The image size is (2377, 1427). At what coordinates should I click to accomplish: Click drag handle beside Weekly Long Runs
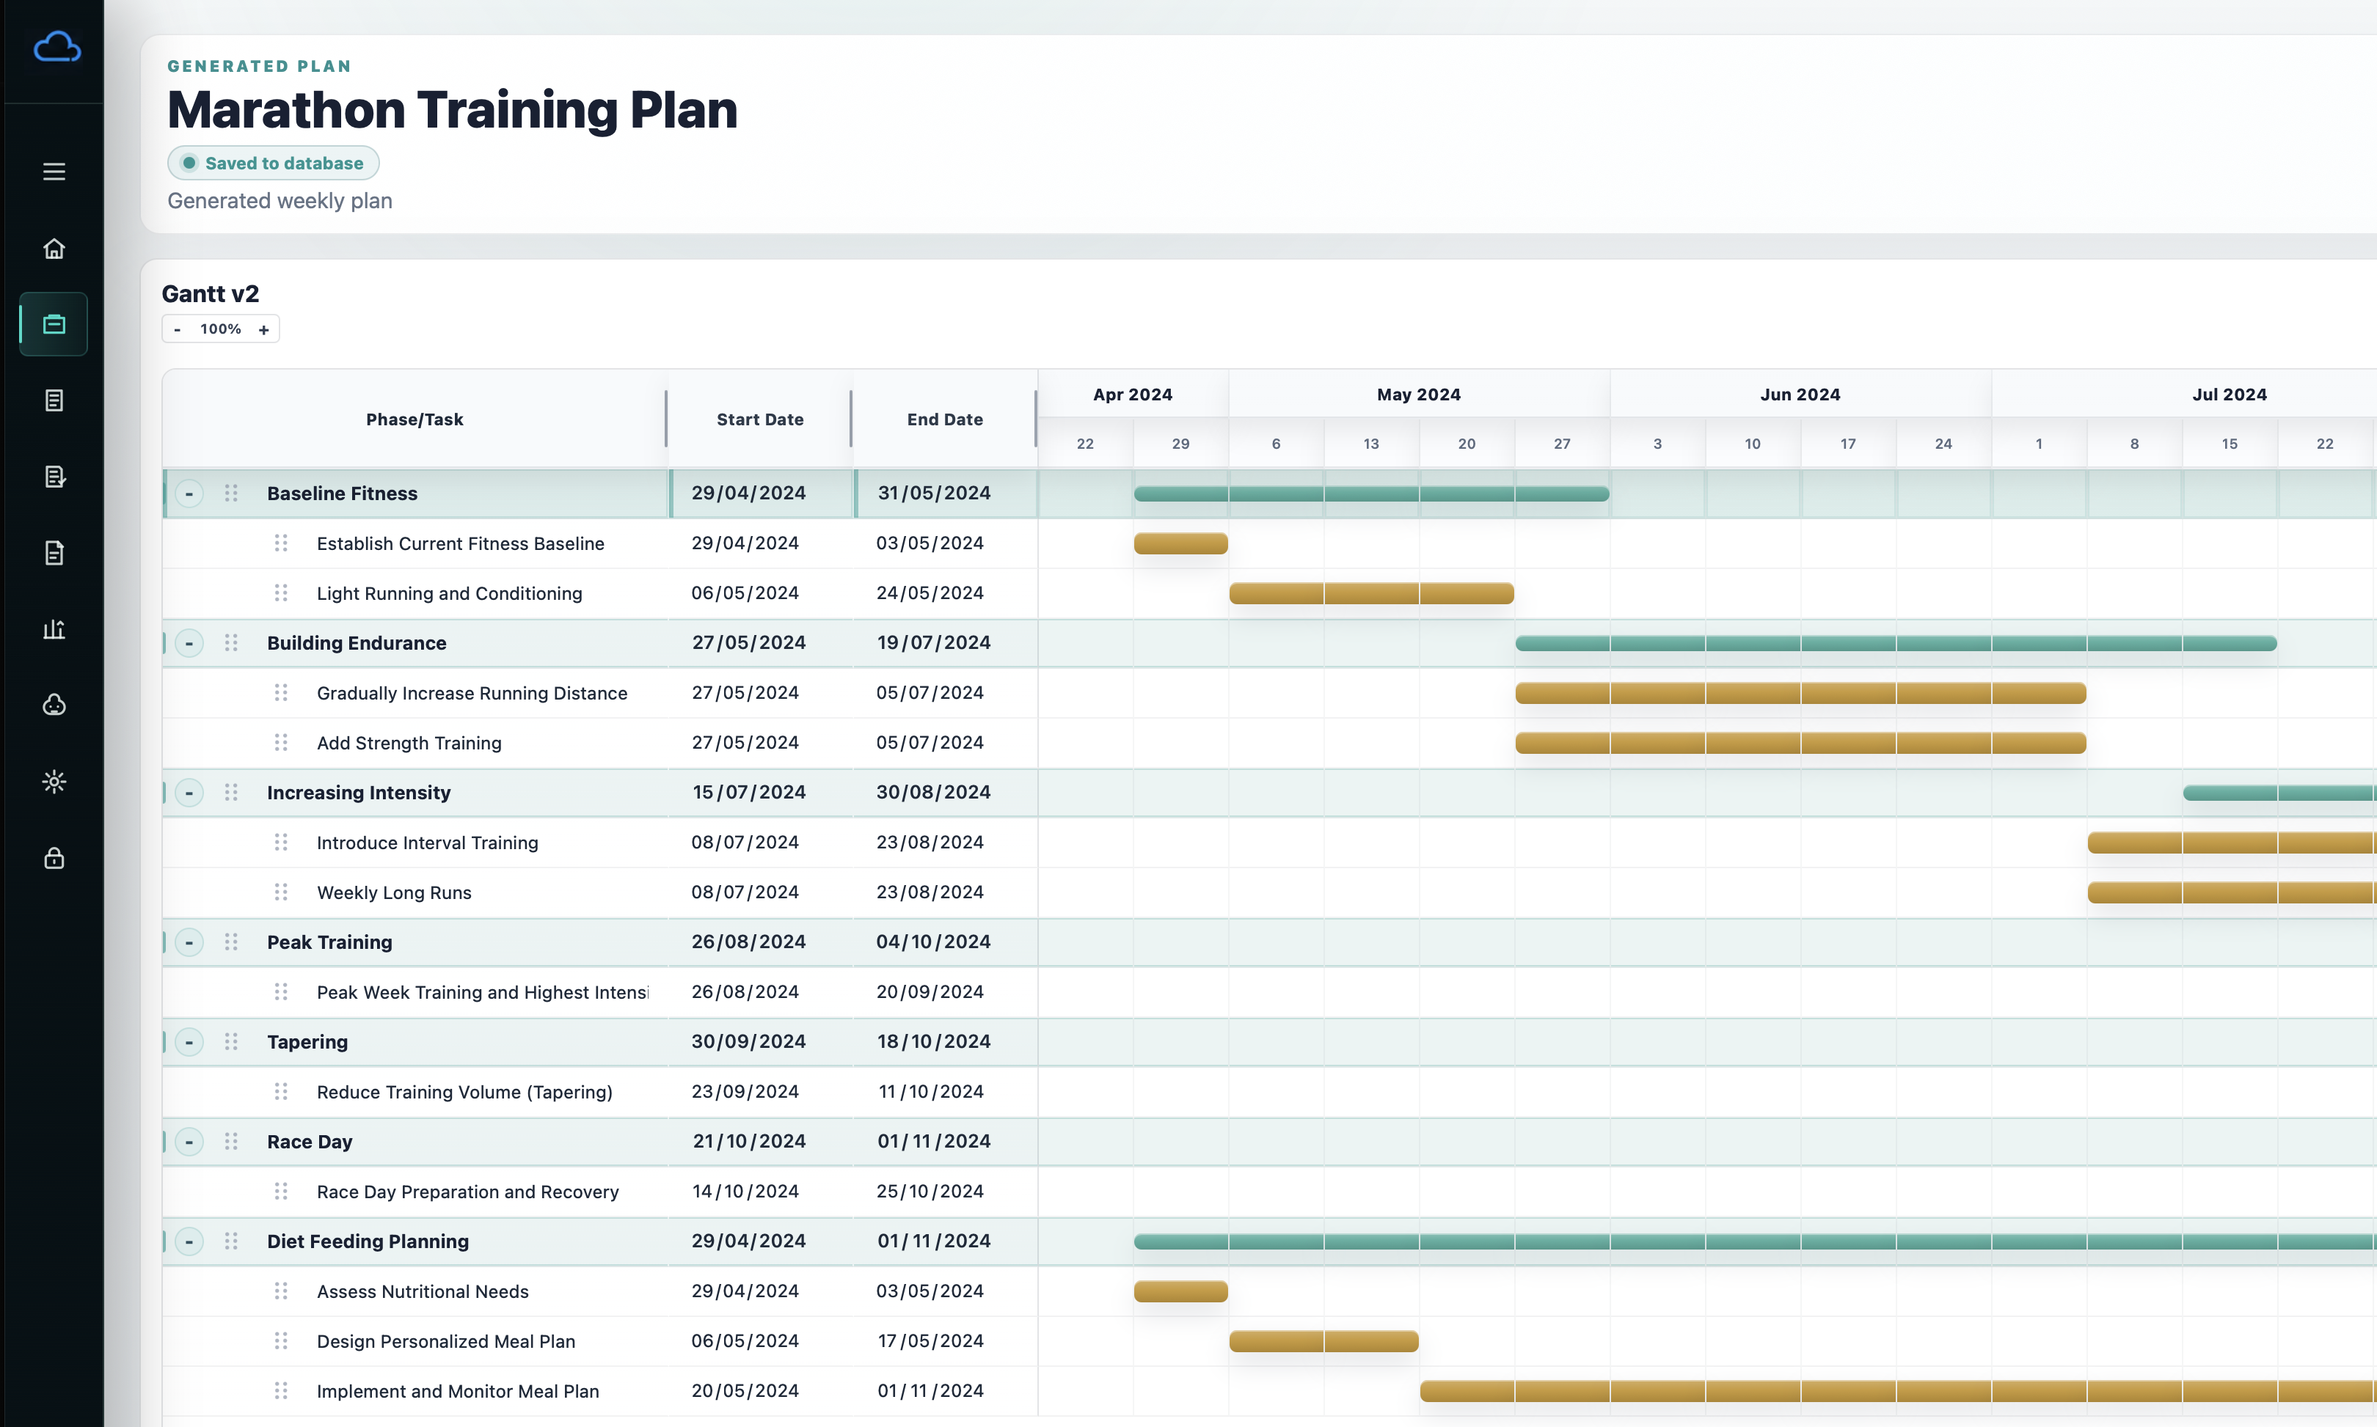click(x=281, y=892)
